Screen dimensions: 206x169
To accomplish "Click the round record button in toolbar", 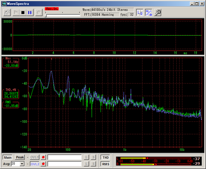I will [x=39, y=12].
